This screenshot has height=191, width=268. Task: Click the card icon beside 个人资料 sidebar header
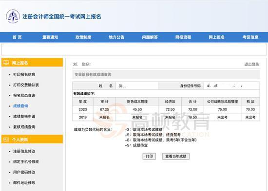click(x=6, y=139)
